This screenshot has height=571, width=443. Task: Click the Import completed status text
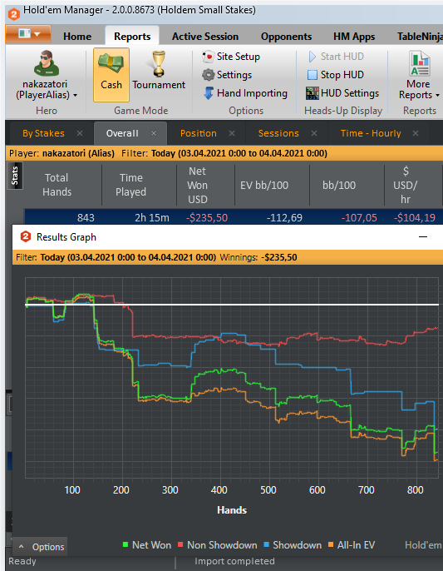click(x=234, y=561)
